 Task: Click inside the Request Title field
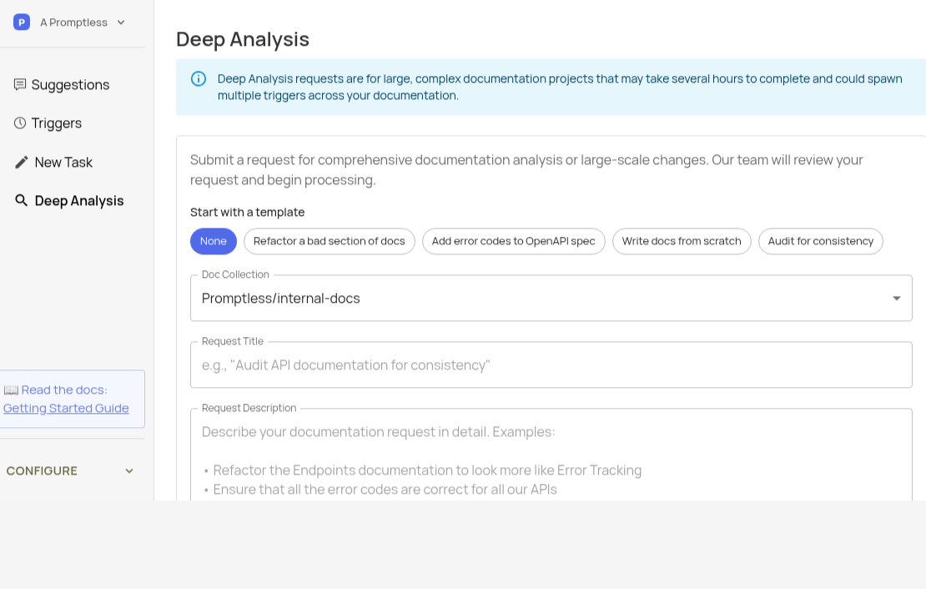click(551, 365)
